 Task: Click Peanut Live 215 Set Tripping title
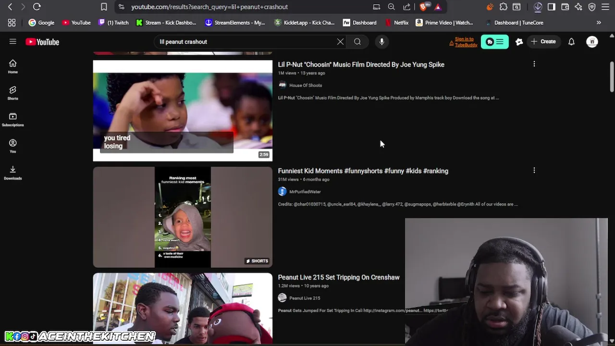click(x=339, y=277)
